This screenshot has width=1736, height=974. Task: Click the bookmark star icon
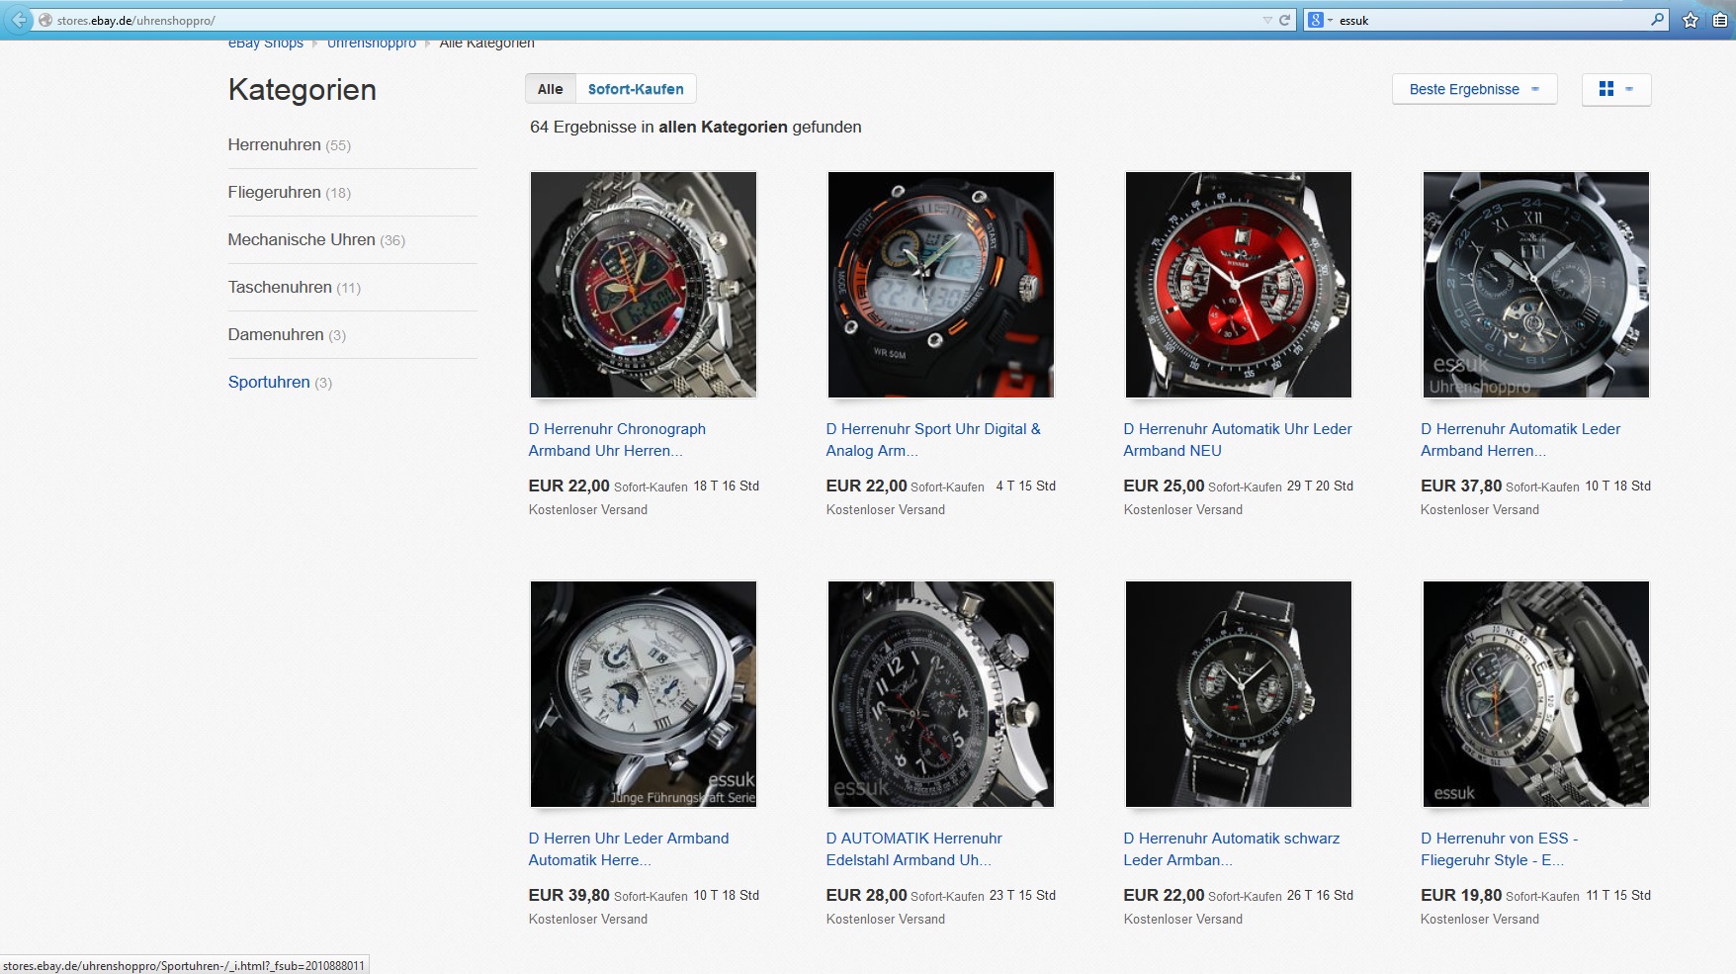[x=1691, y=20]
